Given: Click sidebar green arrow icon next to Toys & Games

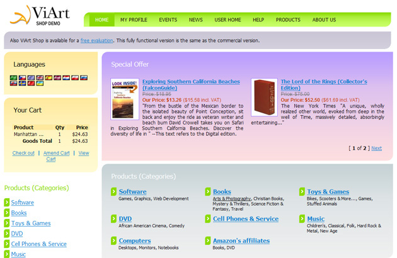Looking at the screenshot, I should [7, 223].
